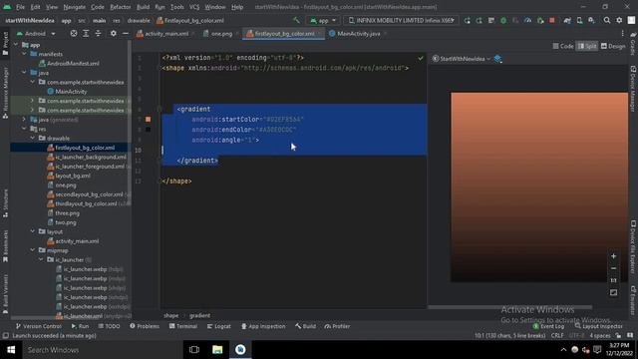Click the Windows search box in taskbar
The width and height of the screenshot is (638, 359).
click(103, 350)
